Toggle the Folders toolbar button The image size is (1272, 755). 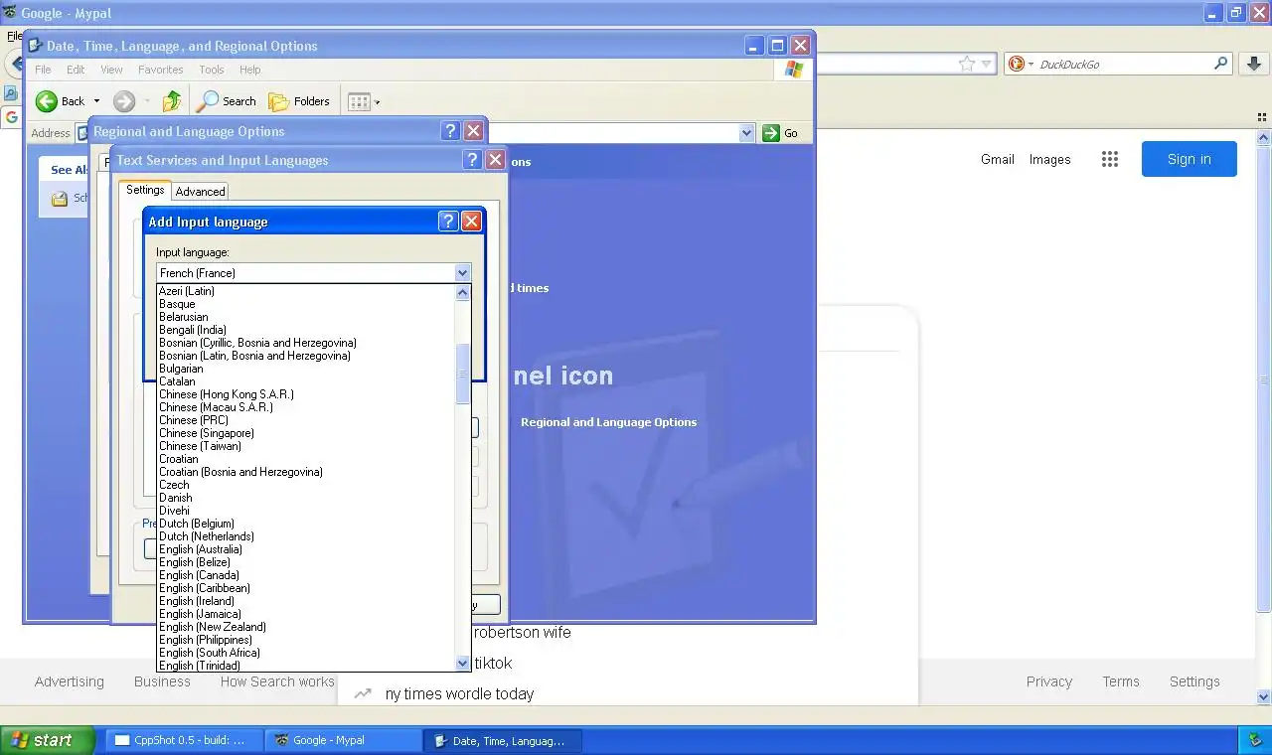(x=299, y=100)
